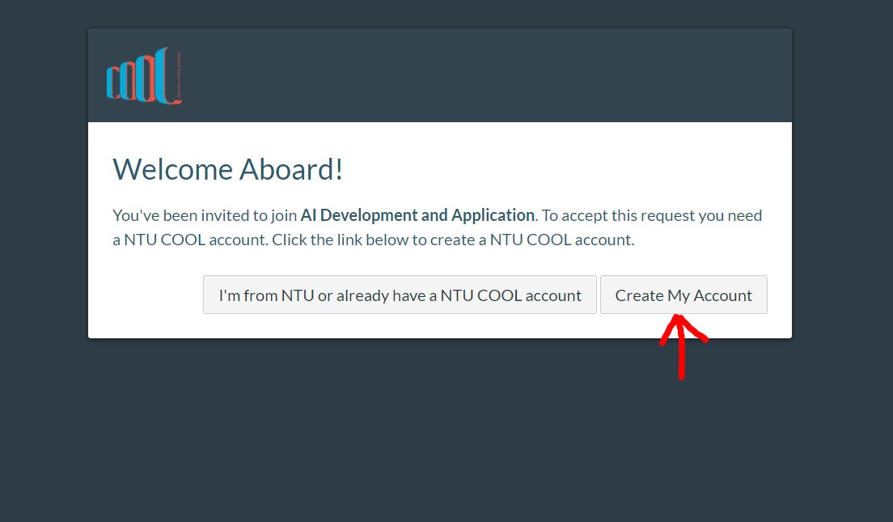
Task: Click the exclamation mark in heading
Action: (x=340, y=169)
